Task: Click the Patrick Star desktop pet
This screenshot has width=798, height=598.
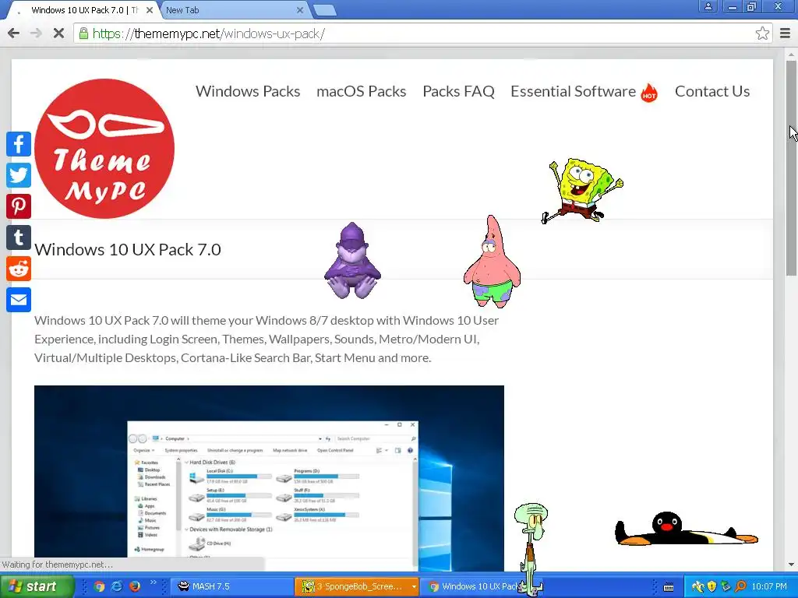Action: point(492,262)
